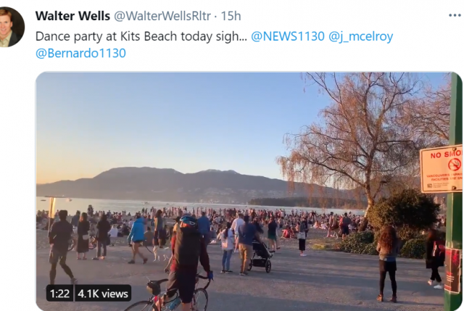Click the person in the blue jacket in video
This screenshot has width=464, height=311.
point(137,239)
